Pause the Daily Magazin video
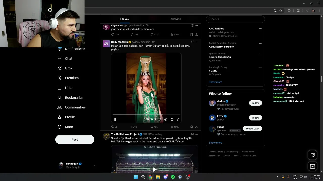The width and height of the screenshot is (323, 181). click(x=115, y=119)
